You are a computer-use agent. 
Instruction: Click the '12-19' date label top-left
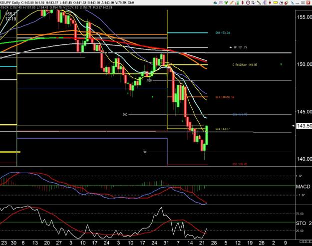tap(11, 19)
